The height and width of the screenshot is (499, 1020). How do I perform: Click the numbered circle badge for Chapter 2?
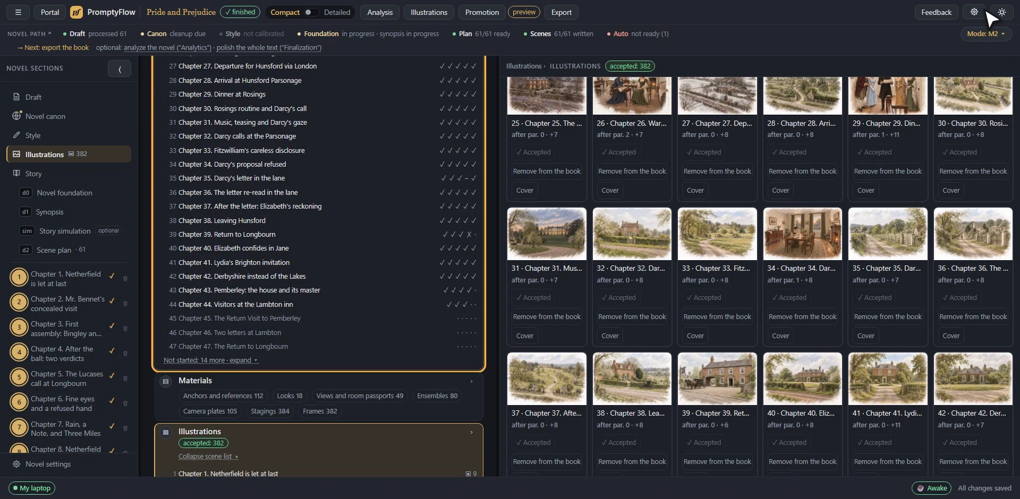pos(19,302)
